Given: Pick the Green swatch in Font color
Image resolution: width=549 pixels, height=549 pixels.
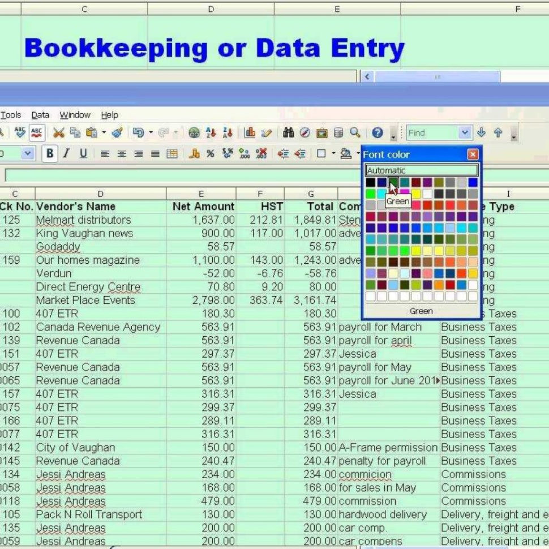Looking at the screenshot, I should coord(392,182).
